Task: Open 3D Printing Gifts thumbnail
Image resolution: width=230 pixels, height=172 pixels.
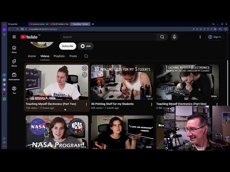Action: click(x=122, y=82)
